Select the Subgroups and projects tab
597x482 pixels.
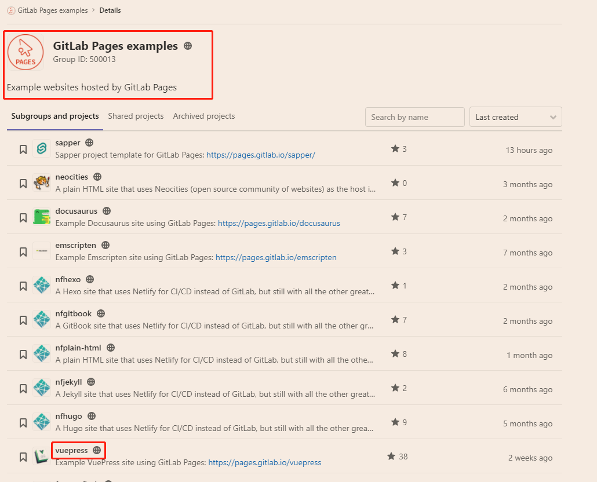click(x=55, y=116)
